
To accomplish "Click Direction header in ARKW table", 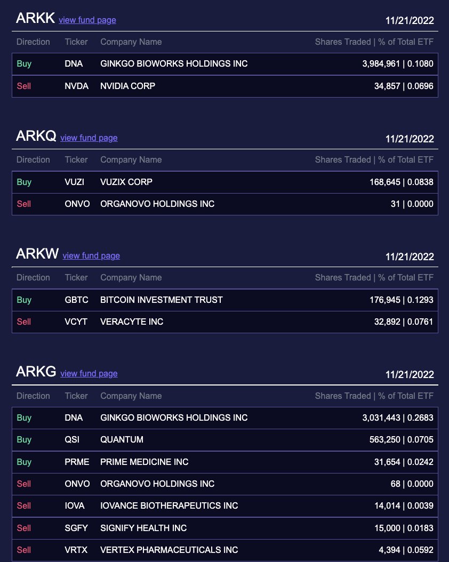I will pyautogui.click(x=33, y=278).
